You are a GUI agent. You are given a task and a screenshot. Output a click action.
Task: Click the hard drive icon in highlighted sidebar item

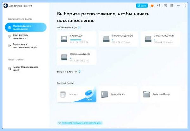tap(9, 27)
